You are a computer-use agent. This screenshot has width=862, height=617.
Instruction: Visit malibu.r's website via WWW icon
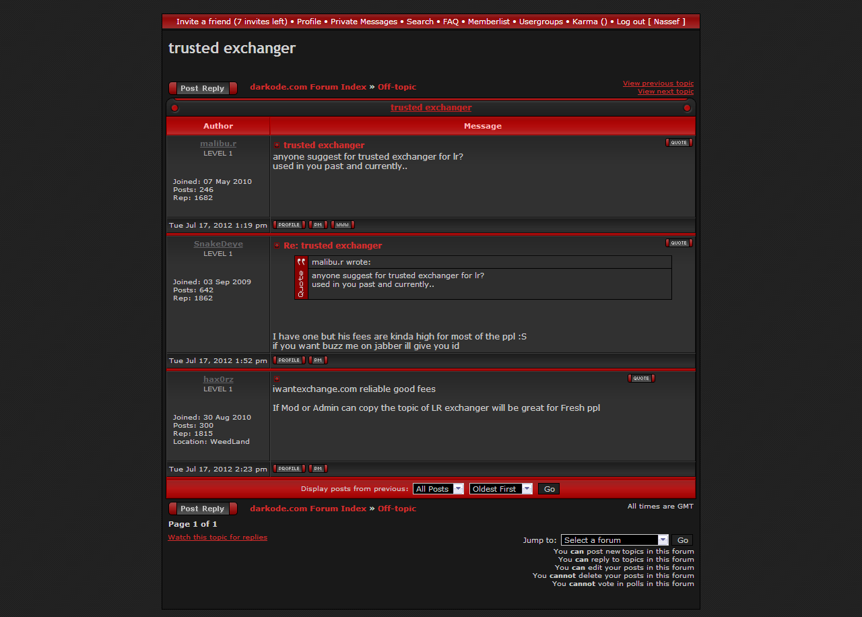(342, 225)
